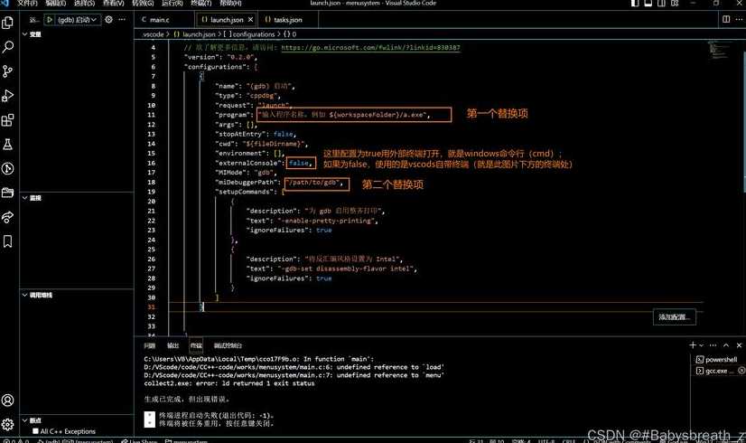746x443 pixels.
Task: Open the go.microsoft.com fwlink URL
Action: point(370,47)
